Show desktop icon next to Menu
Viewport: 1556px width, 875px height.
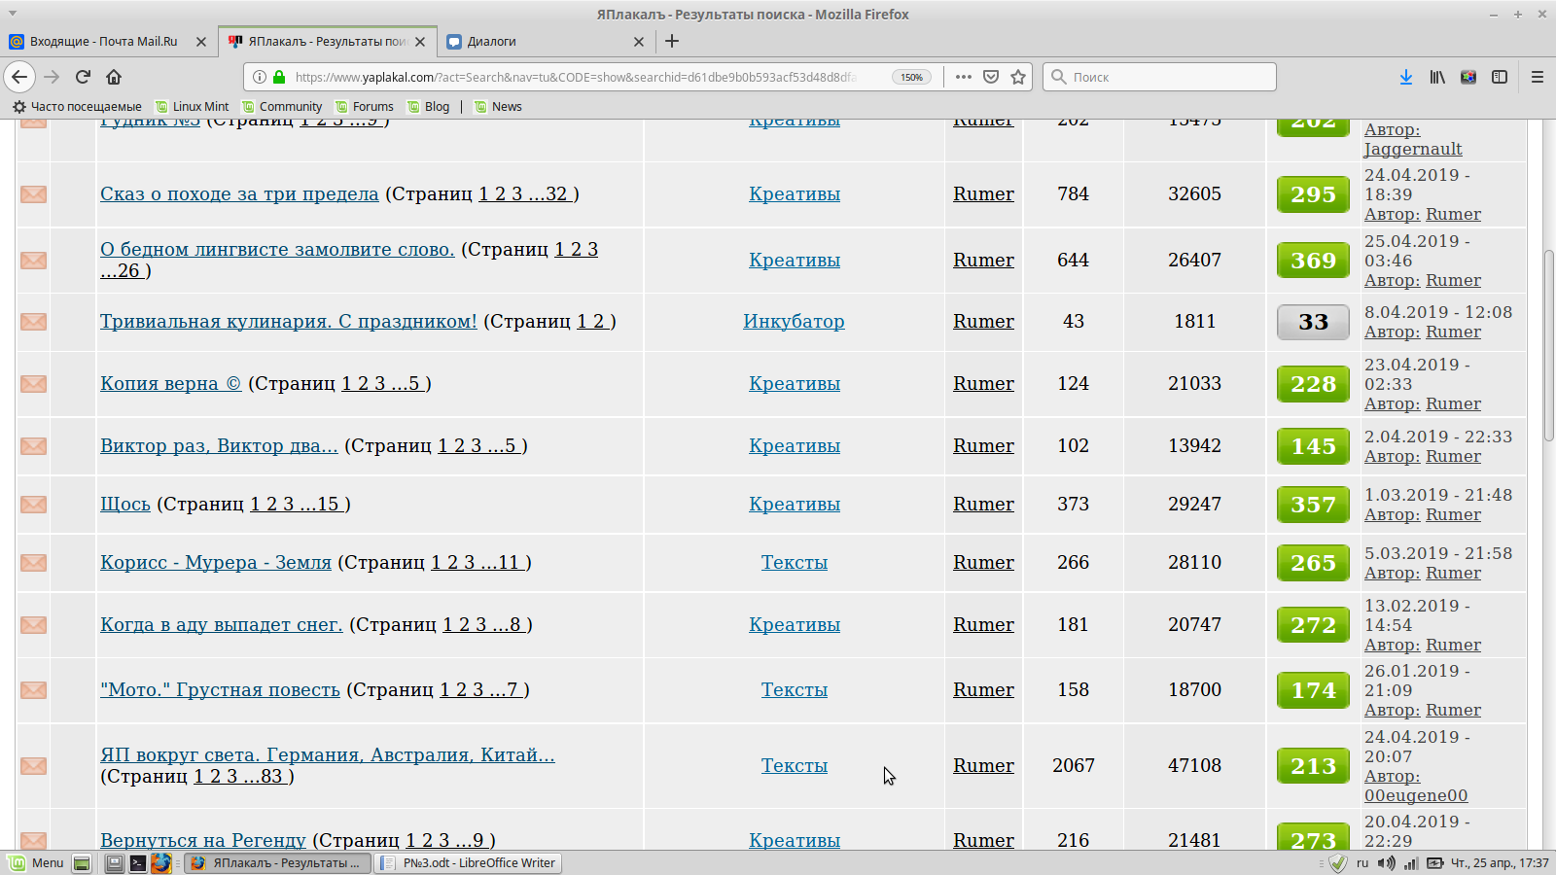pyautogui.click(x=82, y=862)
